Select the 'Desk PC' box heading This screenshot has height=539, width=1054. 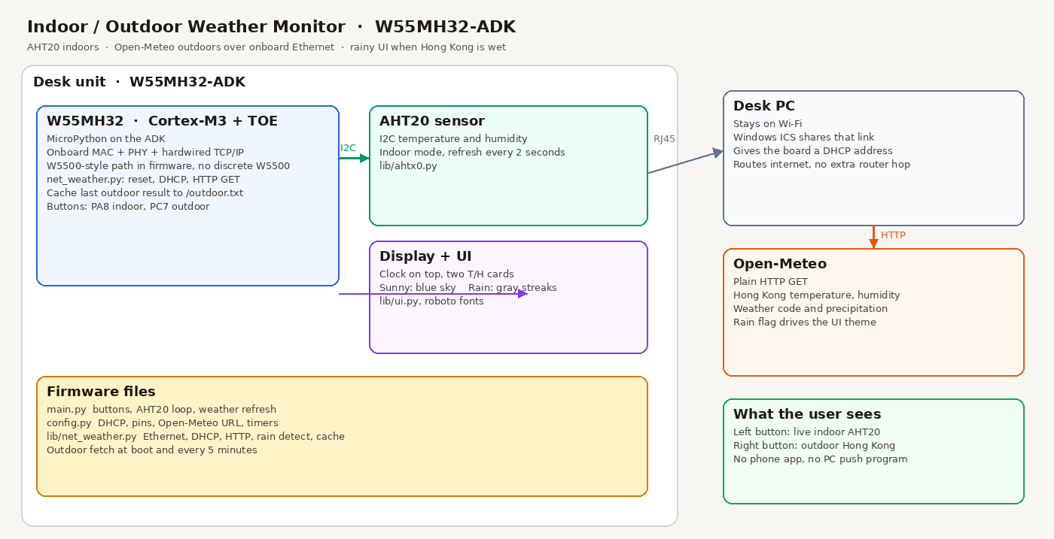(764, 106)
